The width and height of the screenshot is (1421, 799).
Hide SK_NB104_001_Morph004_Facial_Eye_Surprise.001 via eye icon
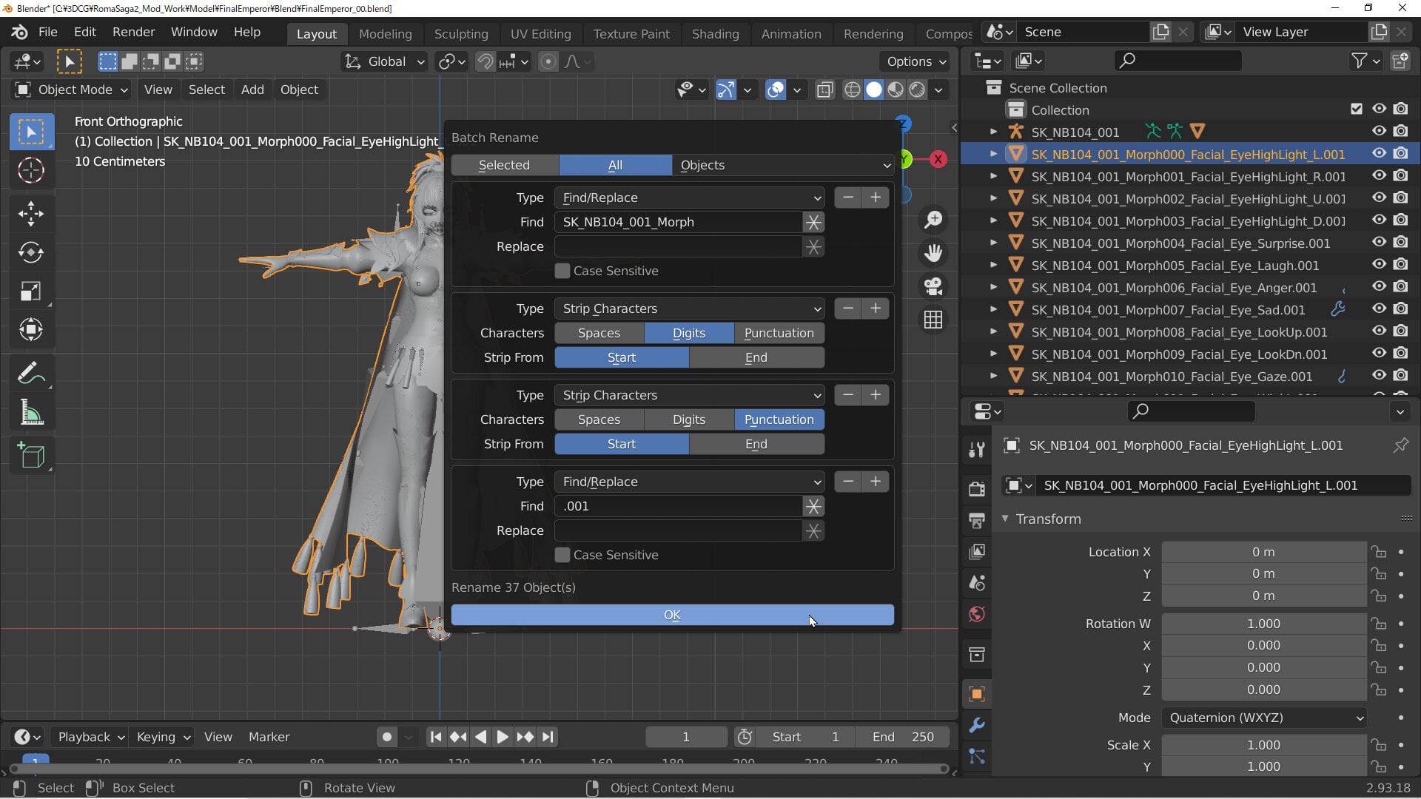1379,243
